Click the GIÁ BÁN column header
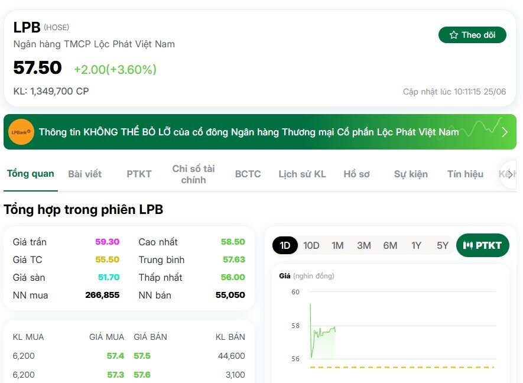The image size is (523, 383). [151, 337]
